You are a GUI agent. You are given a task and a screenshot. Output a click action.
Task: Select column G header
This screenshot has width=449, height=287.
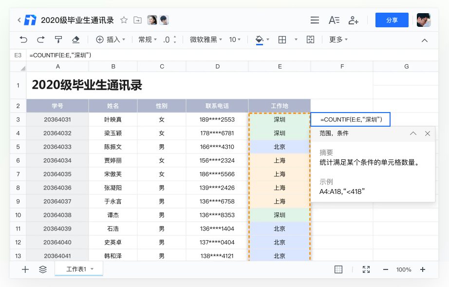pos(406,66)
